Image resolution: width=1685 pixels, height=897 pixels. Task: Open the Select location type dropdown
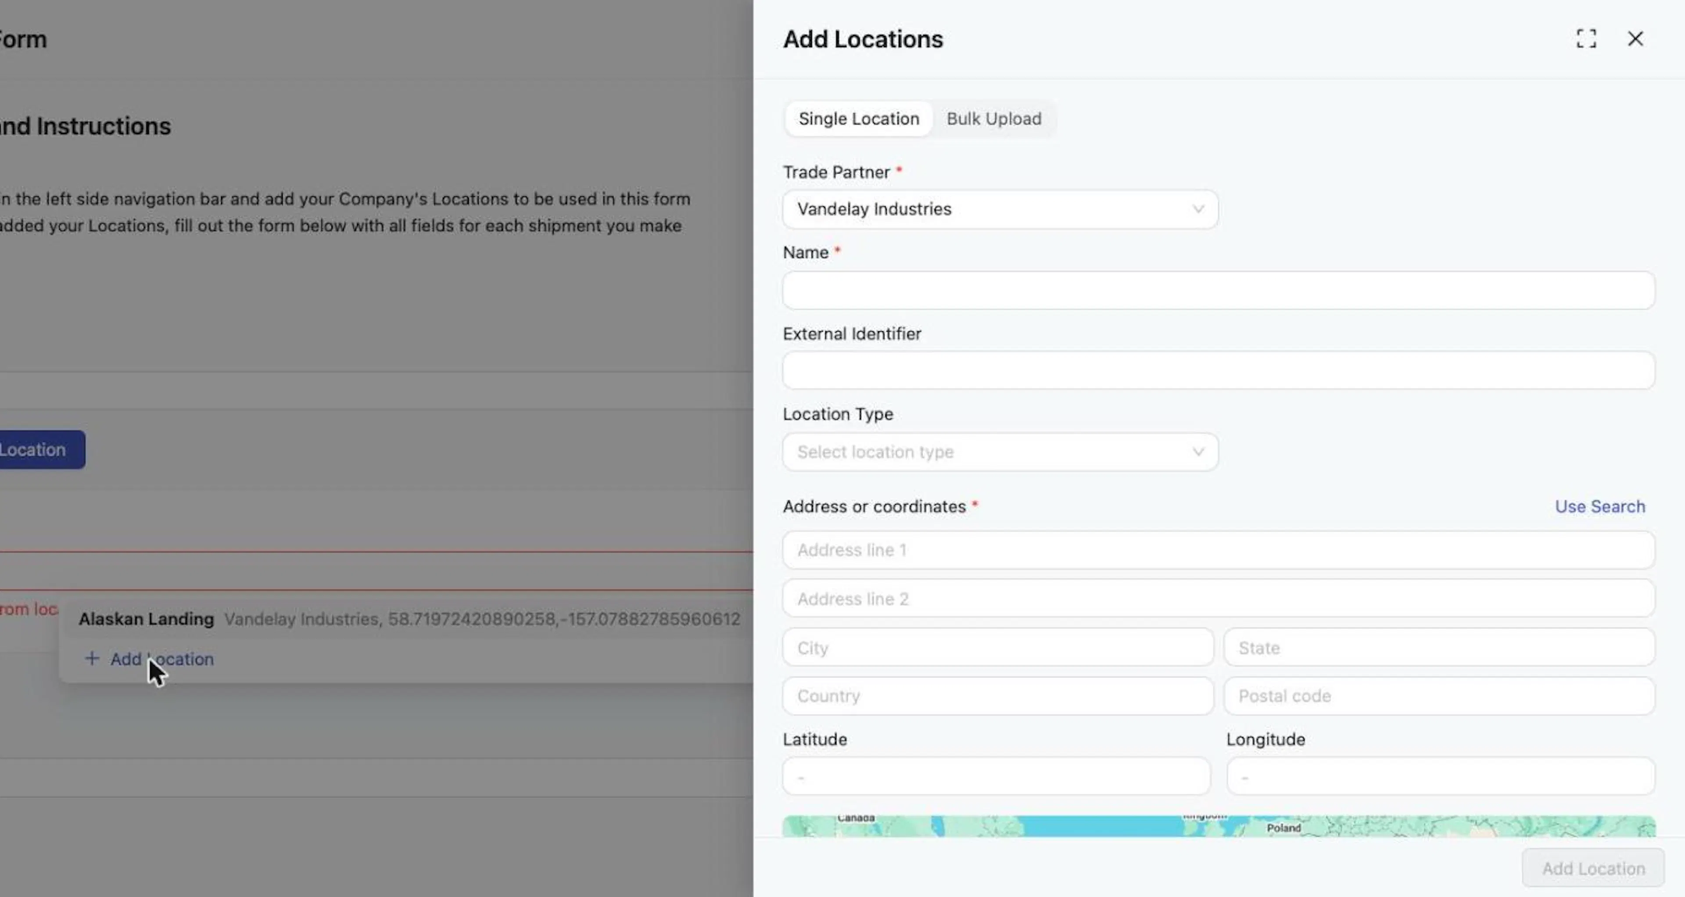pos(1000,452)
